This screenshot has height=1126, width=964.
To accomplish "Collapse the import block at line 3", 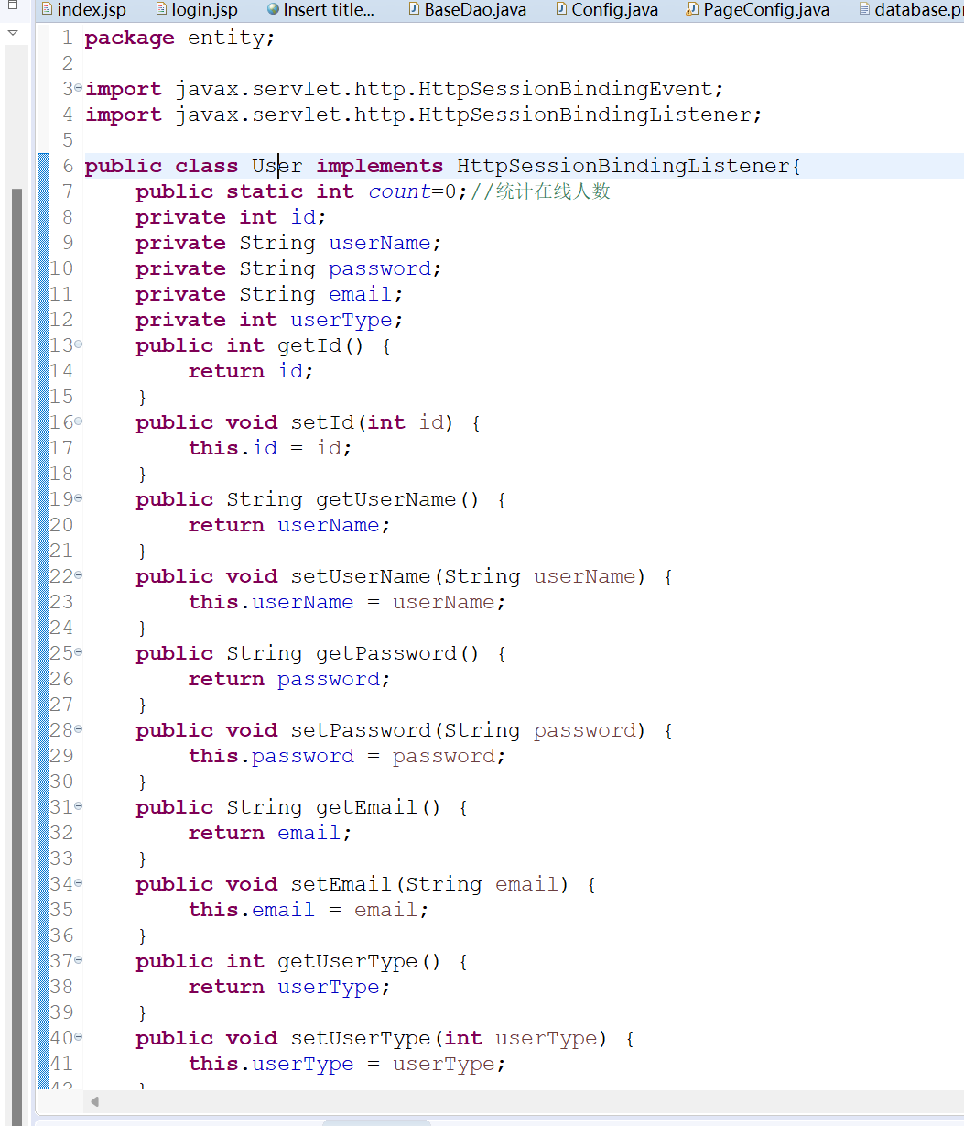I will 78,88.
